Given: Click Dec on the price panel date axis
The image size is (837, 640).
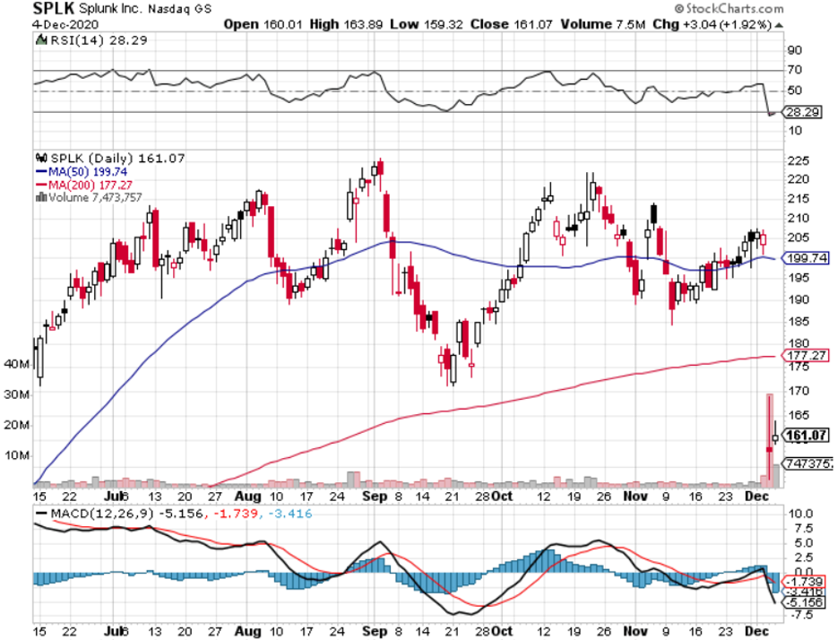Looking at the screenshot, I should click(757, 497).
